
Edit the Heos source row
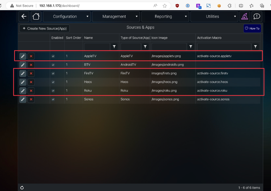pos(23,82)
